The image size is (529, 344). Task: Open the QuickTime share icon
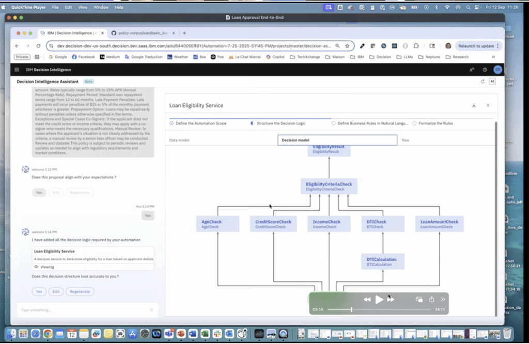click(431, 299)
